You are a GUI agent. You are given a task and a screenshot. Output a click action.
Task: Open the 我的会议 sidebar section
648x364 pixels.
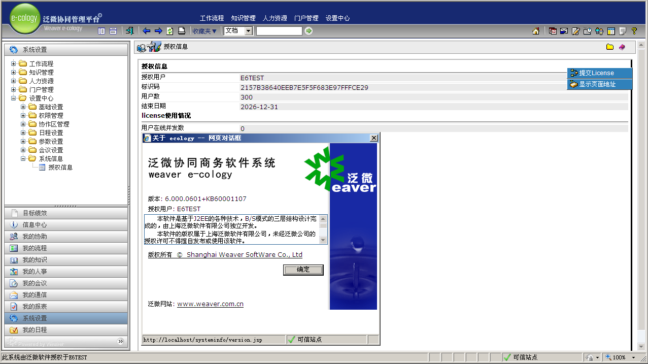(66, 283)
